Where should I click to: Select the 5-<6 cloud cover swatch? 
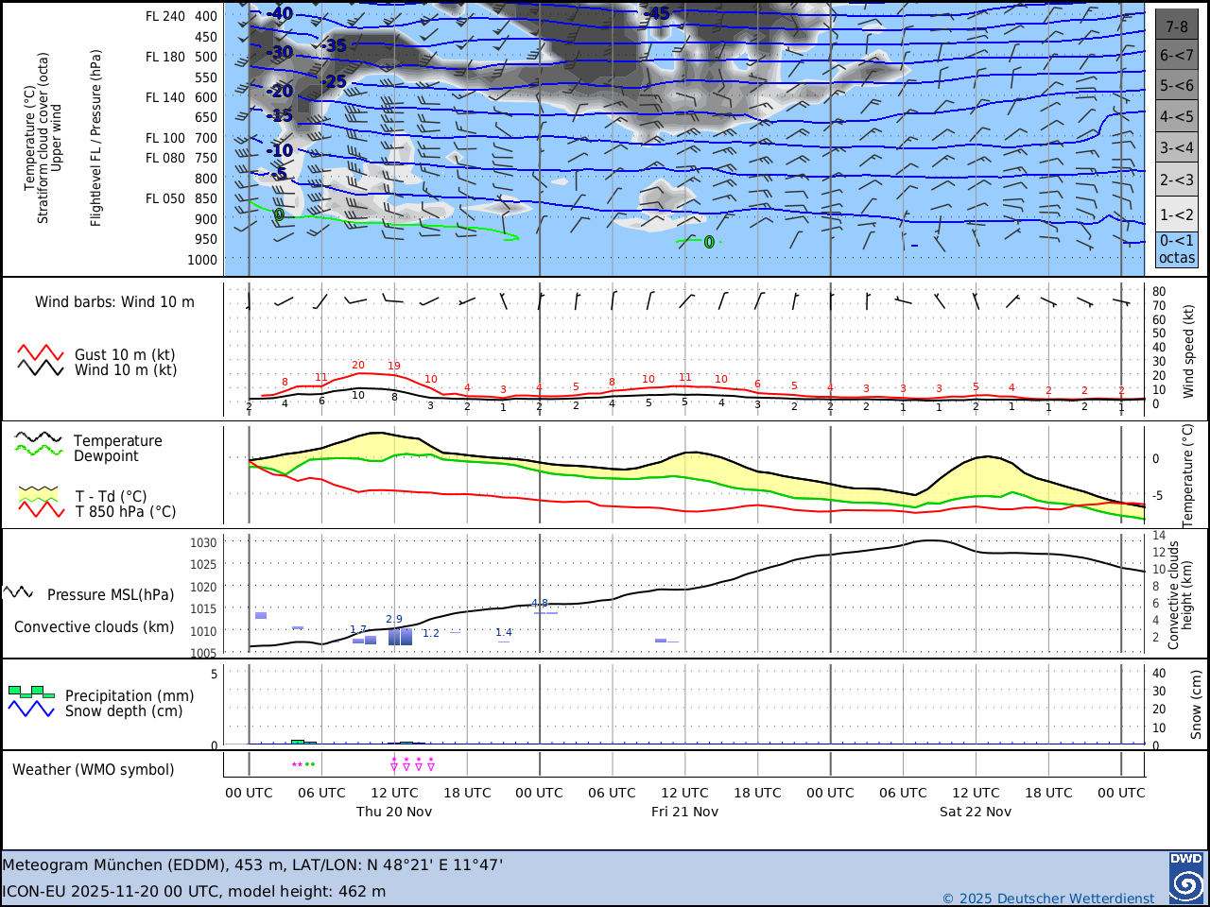1177,85
